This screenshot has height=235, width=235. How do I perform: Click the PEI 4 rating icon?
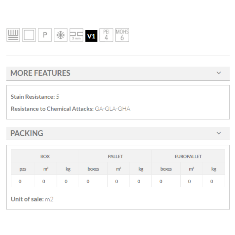pyautogui.click(x=106, y=35)
